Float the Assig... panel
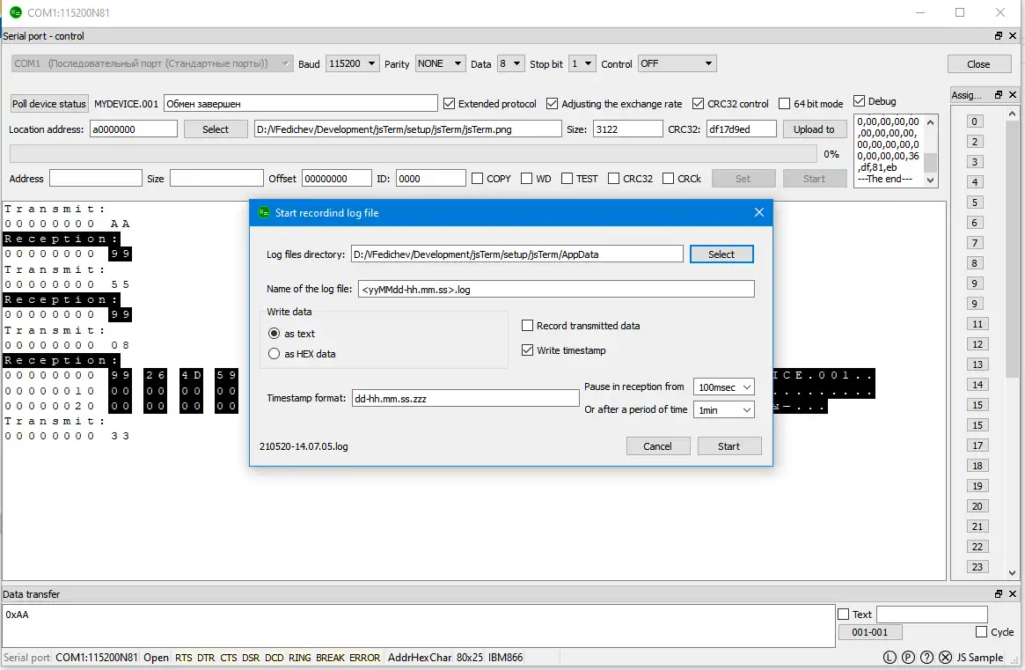Image resolution: width=1025 pixels, height=670 pixels. tap(999, 95)
